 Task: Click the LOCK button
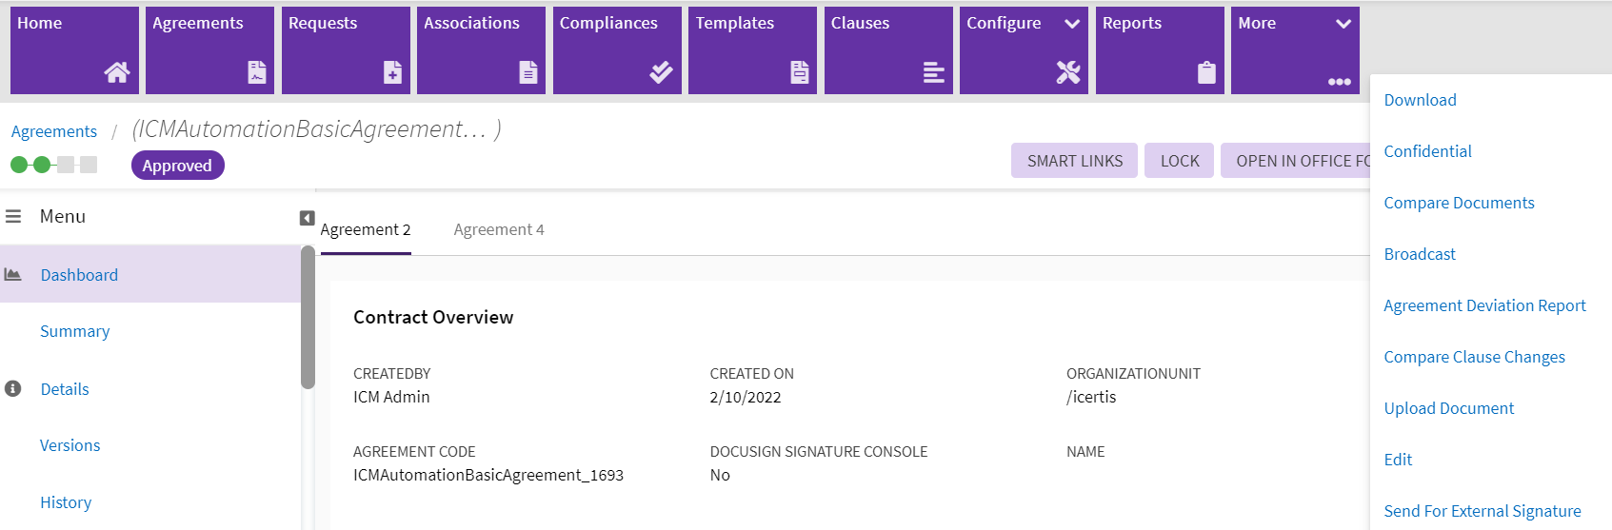[1179, 161]
